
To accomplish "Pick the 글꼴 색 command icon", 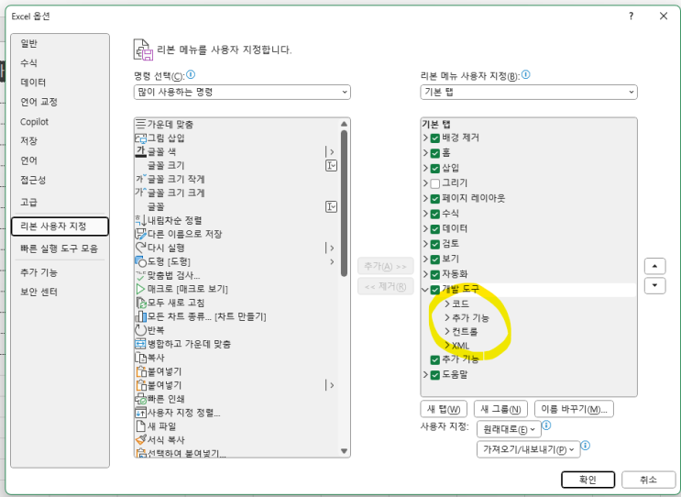I will click(141, 151).
